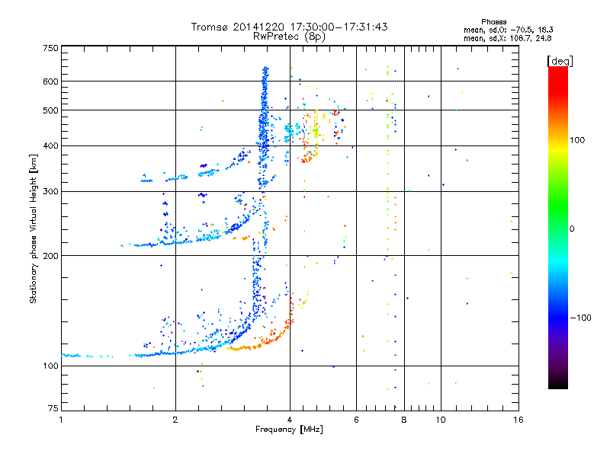Click the x-axis tick label '1'
This screenshot has width=610, height=457.
pyautogui.click(x=61, y=420)
